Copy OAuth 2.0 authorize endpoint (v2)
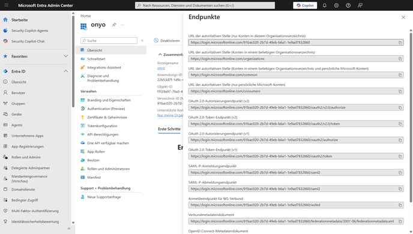The width and height of the screenshot is (413, 234). click(x=400, y=107)
